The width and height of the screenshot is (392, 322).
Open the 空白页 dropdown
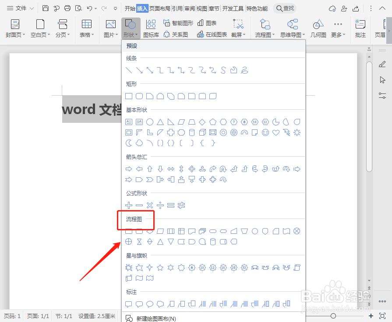click(x=40, y=28)
